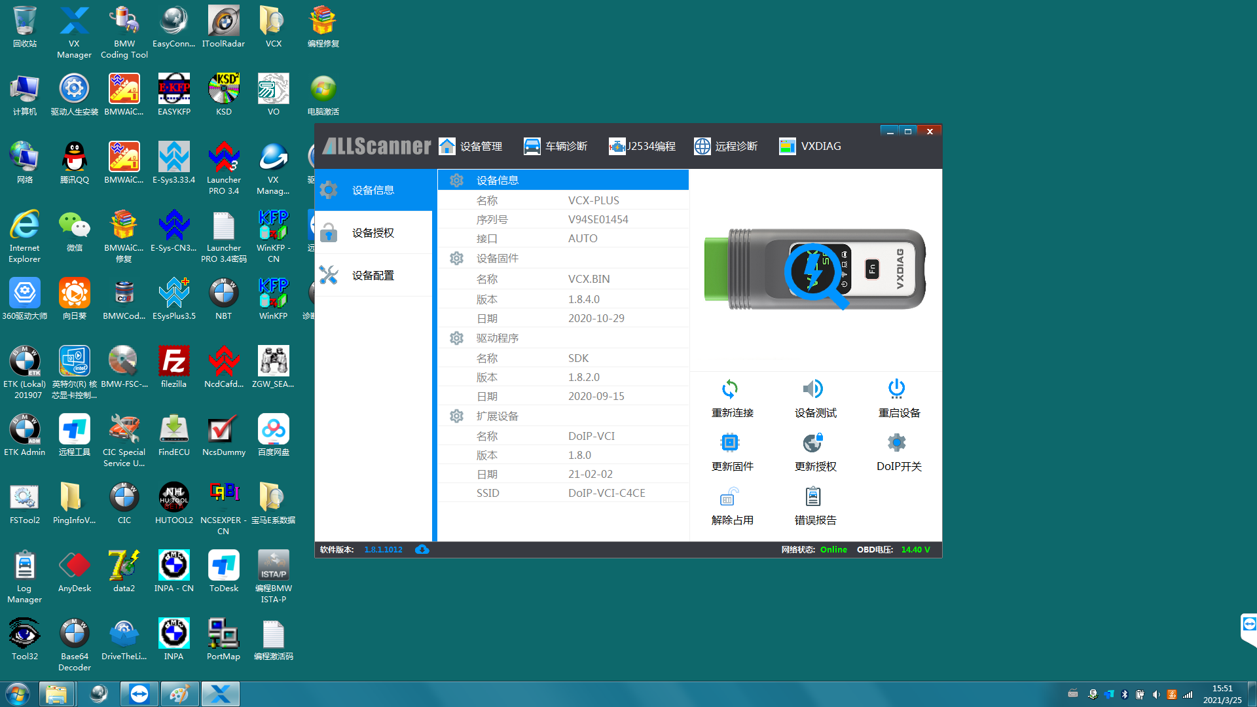
Task: Click the 更新授权 globe-lock icon
Action: coord(813,443)
